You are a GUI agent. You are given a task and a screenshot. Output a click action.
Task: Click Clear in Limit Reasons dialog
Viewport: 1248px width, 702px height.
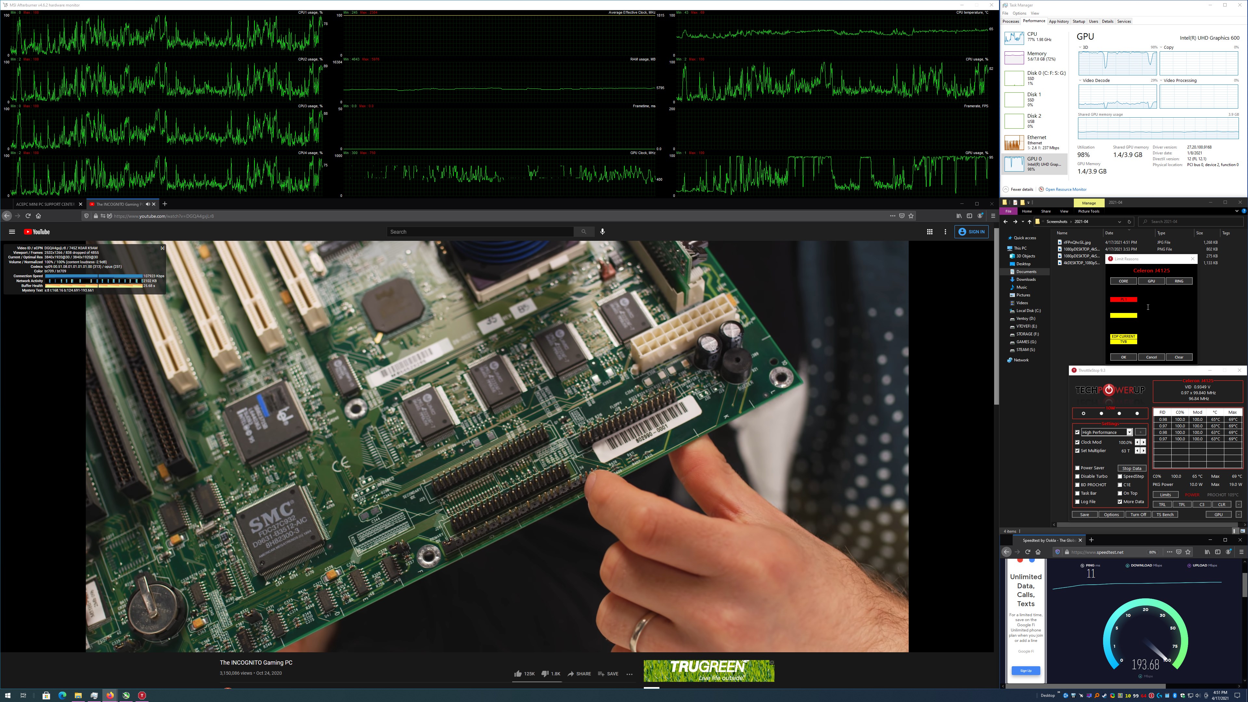pos(1179,357)
